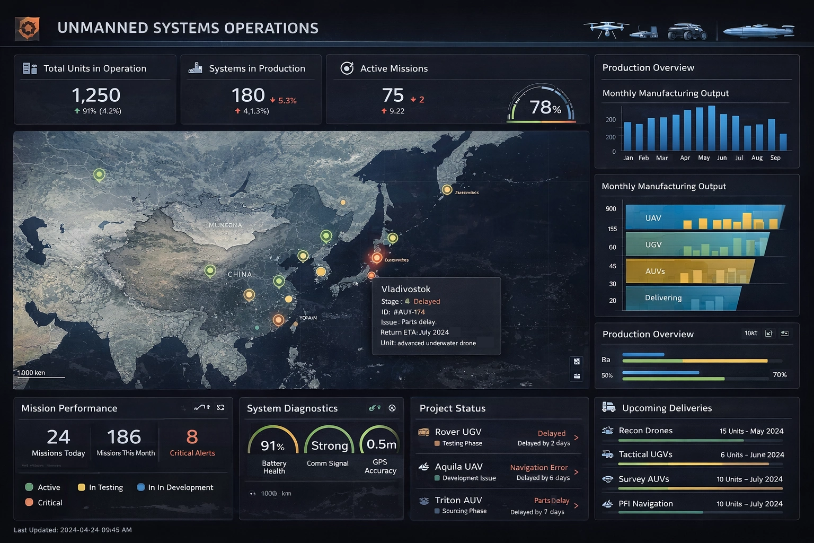Click the submarine icon at top right
This screenshot has width=814, height=543.
(758, 31)
